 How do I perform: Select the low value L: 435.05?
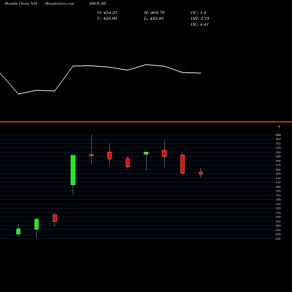pos(154,19)
